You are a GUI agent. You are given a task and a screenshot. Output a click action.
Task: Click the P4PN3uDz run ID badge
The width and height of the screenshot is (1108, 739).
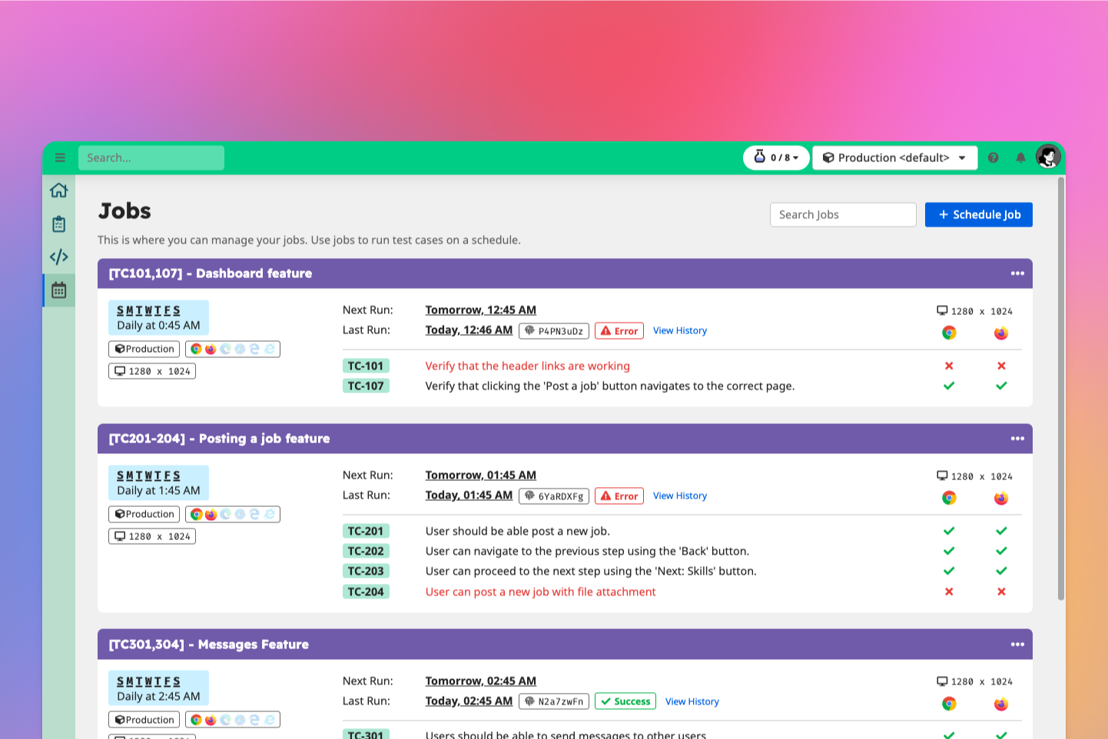[554, 331]
